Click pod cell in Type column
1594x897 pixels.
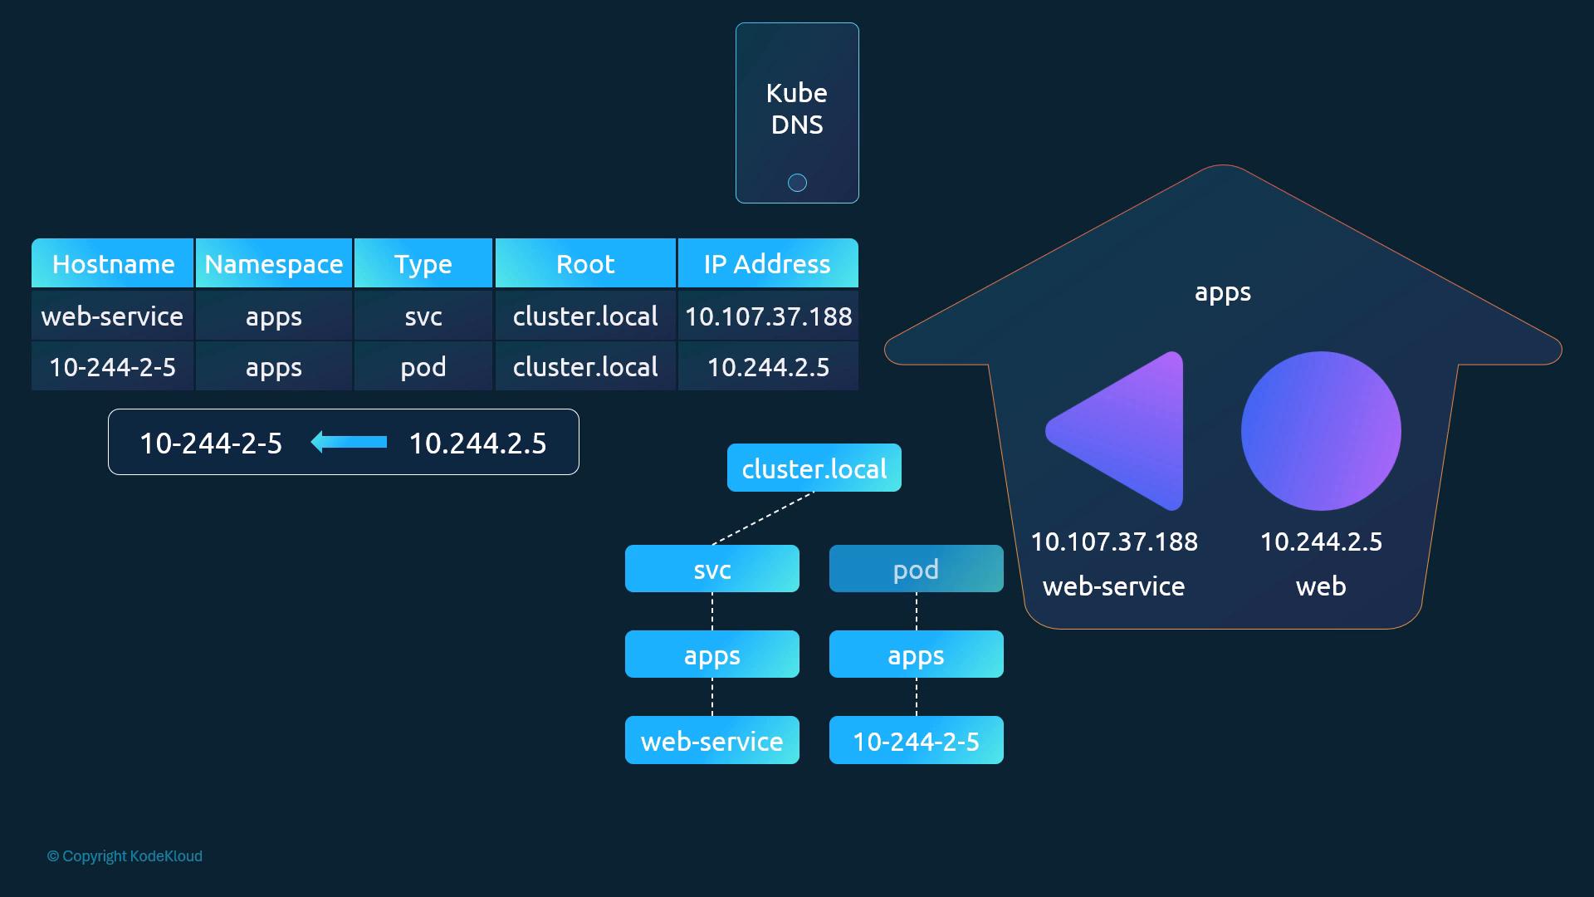click(423, 366)
